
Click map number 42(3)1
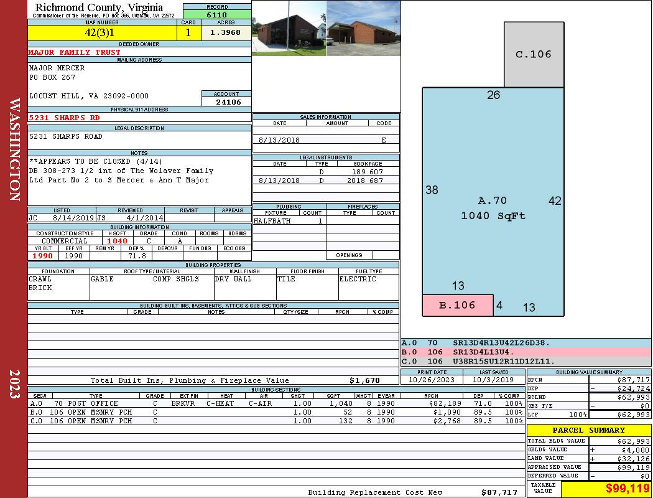coord(100,32)
